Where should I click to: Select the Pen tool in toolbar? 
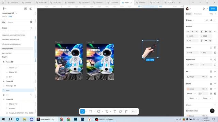click(x=107, y=111)
